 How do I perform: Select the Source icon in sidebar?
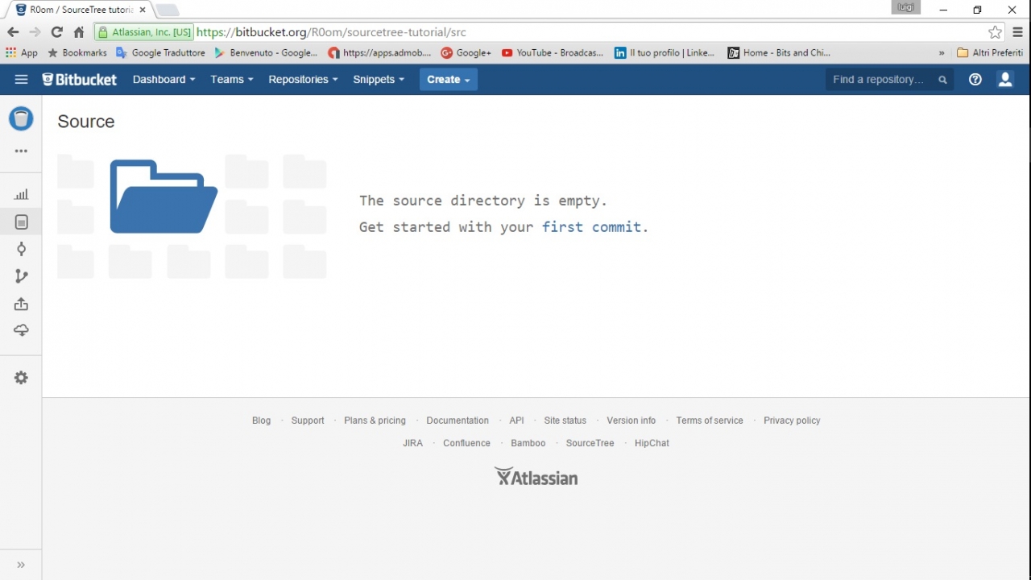tap(22, 222)
